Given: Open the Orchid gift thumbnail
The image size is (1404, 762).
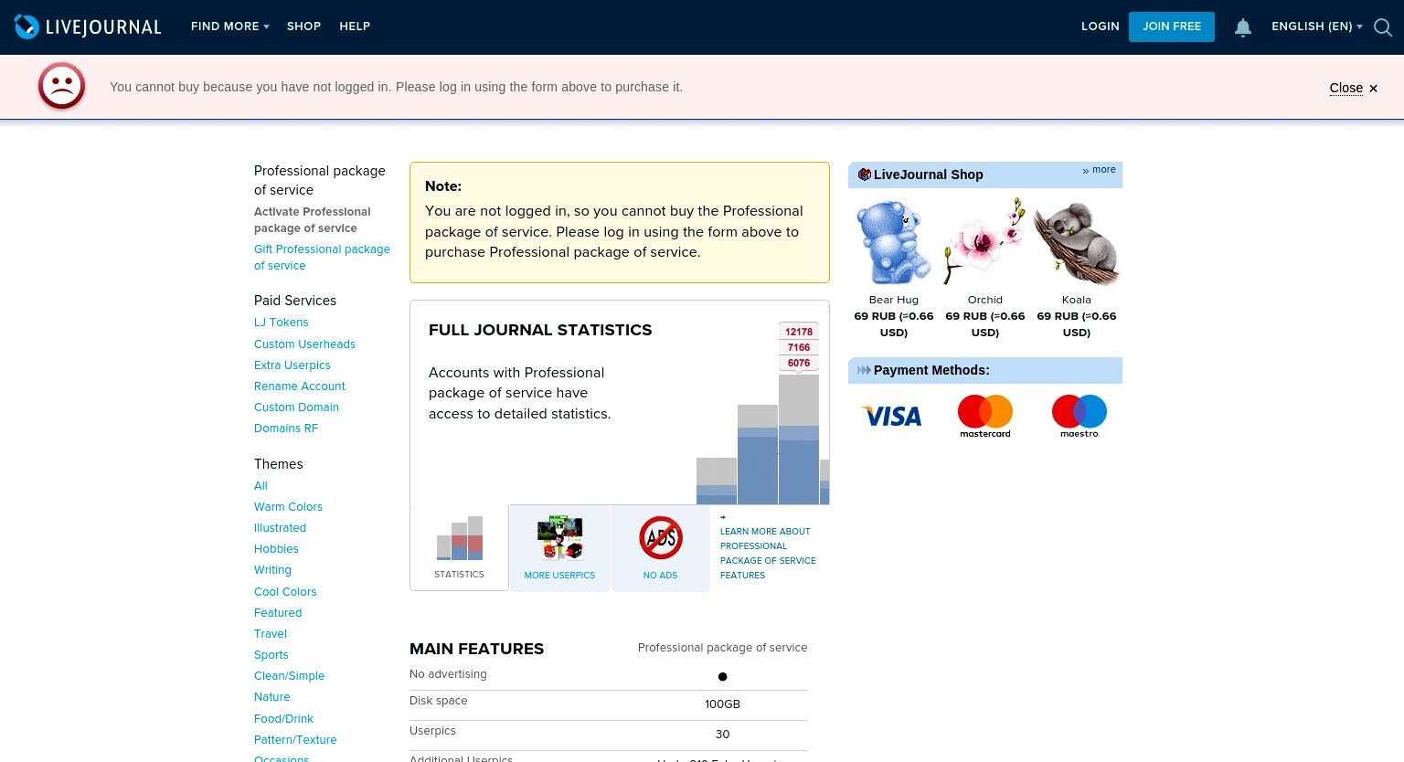Looking at the screenshot, I should click(984, 242).
